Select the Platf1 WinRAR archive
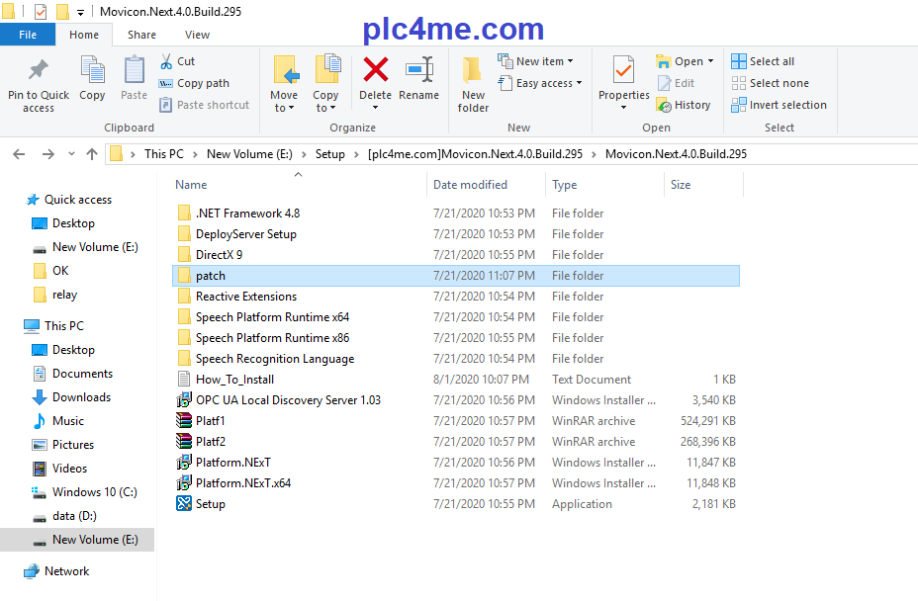Screen dimensions: 918x601 coord(210,421)
